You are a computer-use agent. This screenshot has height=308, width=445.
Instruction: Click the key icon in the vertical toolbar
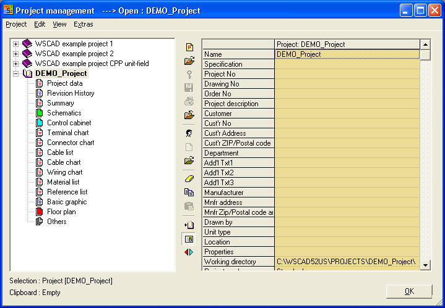pos(189,75)
